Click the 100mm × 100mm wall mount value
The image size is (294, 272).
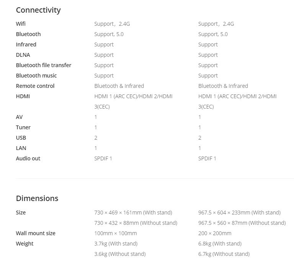(116, 233)
